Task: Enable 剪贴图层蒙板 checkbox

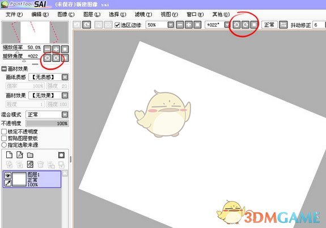Action: coord(4,138)
